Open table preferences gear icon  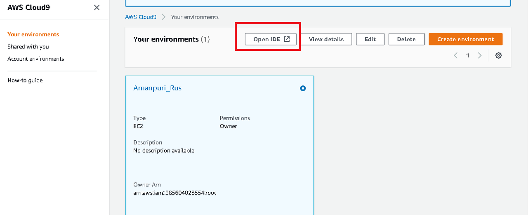point(498,55)
